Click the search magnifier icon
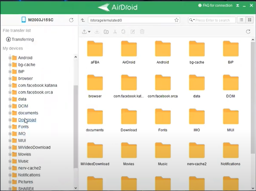 (191, 20)
